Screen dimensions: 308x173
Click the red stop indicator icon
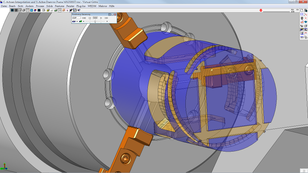click(x=261, y=10)
